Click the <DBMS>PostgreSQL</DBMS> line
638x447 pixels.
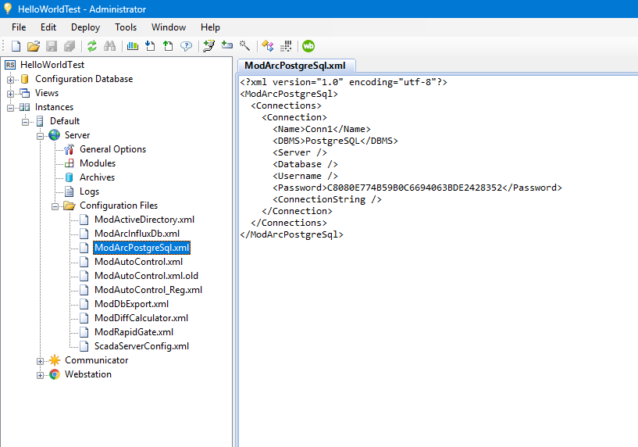[x=335, y=141]
